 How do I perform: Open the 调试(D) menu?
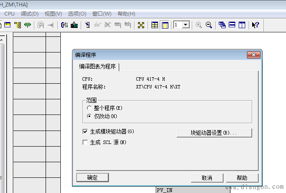(30, 14)
